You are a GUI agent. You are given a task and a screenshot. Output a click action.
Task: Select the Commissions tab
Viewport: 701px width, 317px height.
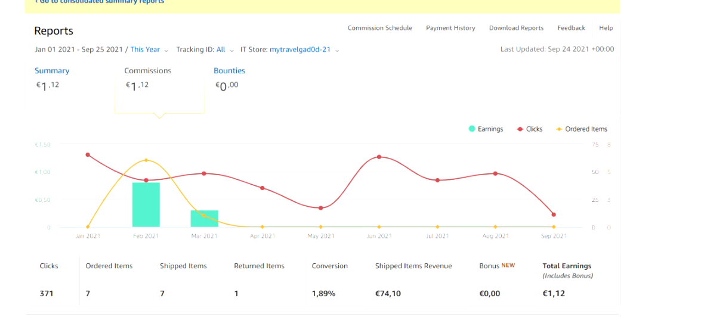[147, 70]
